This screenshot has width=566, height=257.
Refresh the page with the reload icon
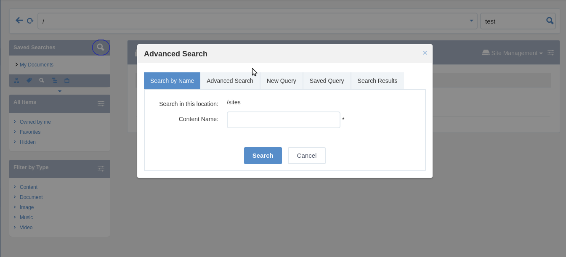[30, 21]
